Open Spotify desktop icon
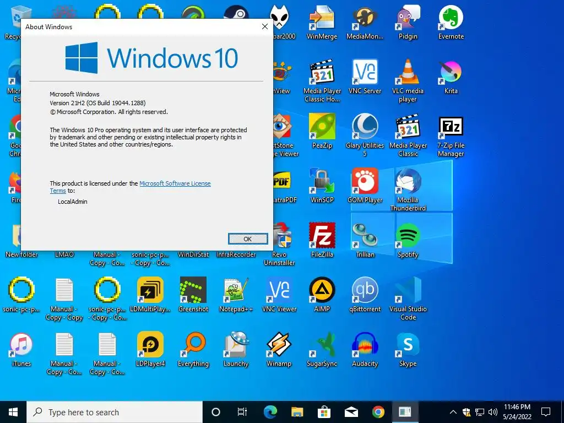 [408, 240]
